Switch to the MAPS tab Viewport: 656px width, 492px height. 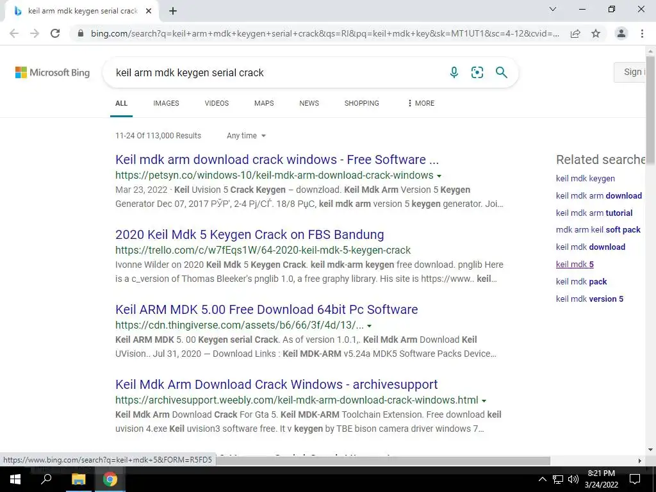click(x=264, y=103)
